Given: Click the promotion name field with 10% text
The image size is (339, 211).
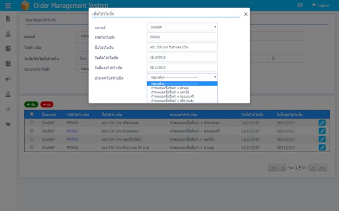Looking at the screenshot, I should click(182, 47).
